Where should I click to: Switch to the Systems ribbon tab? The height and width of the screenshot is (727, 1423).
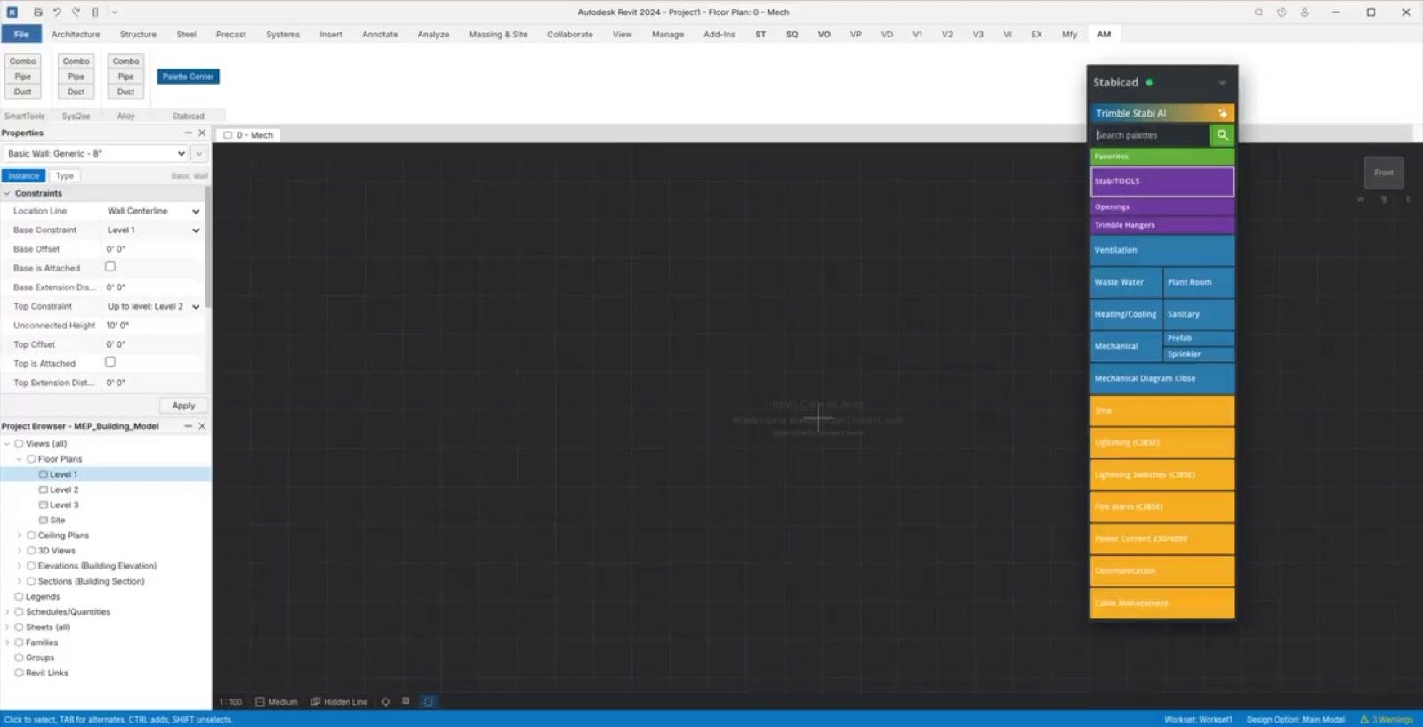click(283, 35)
